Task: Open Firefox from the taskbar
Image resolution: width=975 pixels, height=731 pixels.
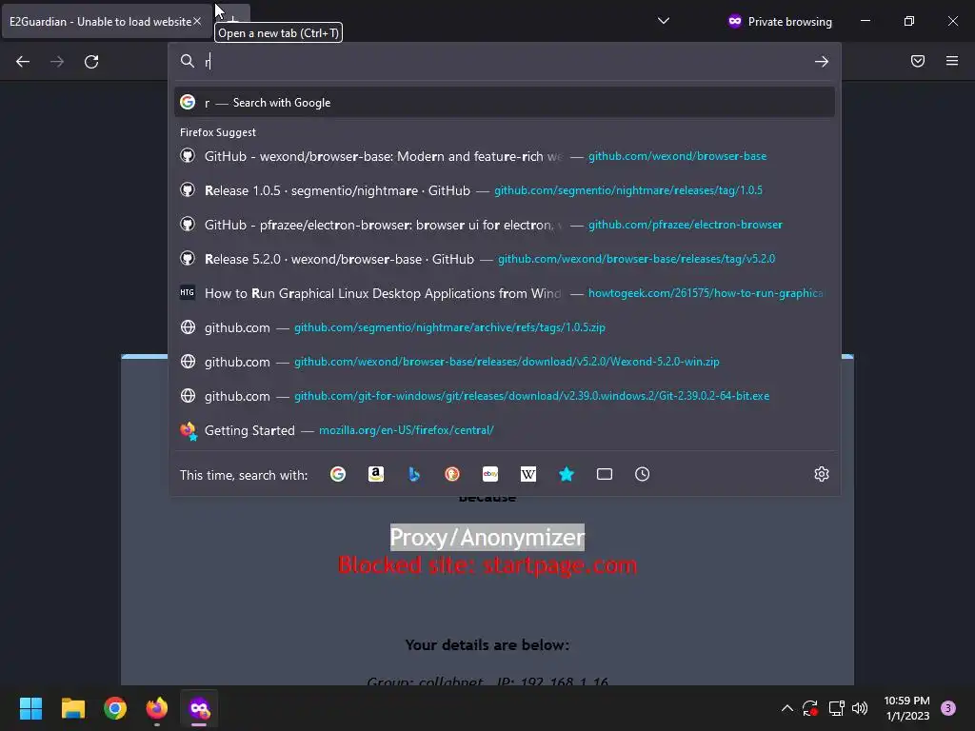Action: tap(157, 708)
